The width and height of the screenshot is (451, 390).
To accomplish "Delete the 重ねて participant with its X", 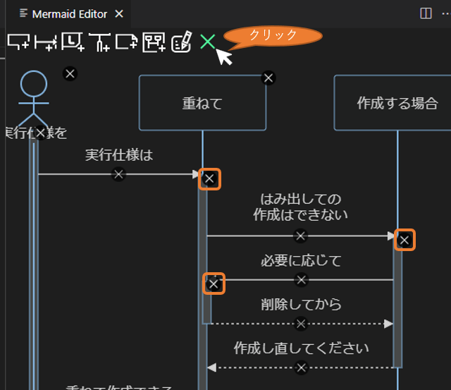I will (x=268, y=78).
